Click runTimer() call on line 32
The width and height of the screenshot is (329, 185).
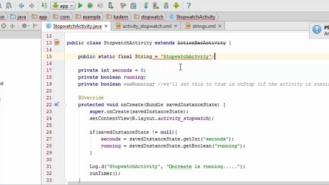click(105, 174)
